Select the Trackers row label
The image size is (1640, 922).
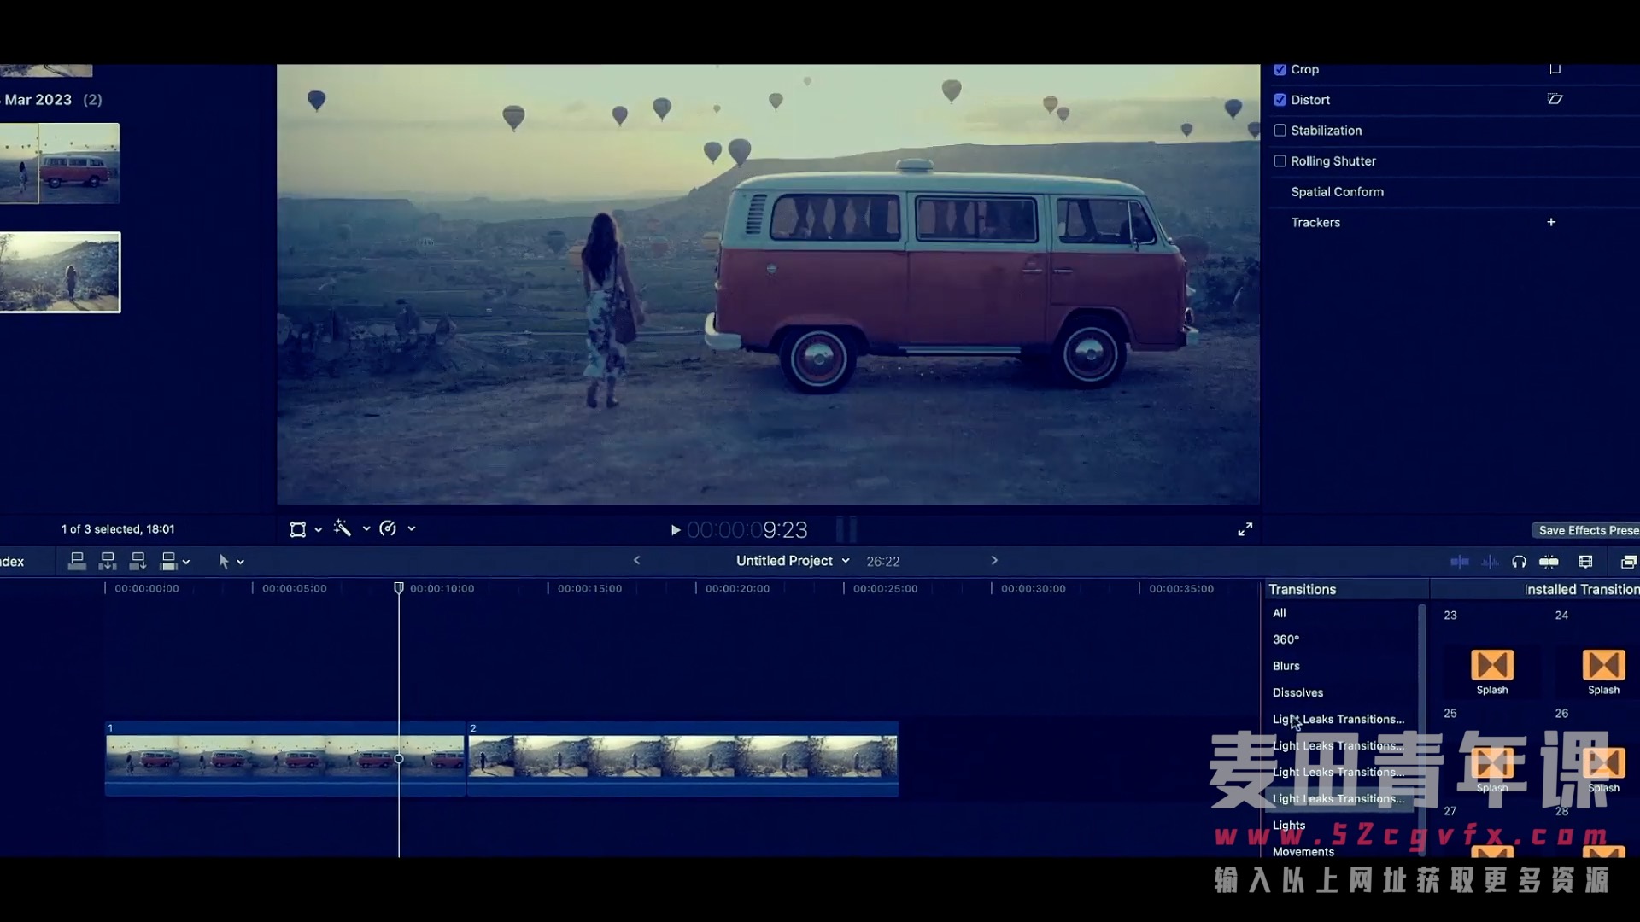[x=1315, y=223]
